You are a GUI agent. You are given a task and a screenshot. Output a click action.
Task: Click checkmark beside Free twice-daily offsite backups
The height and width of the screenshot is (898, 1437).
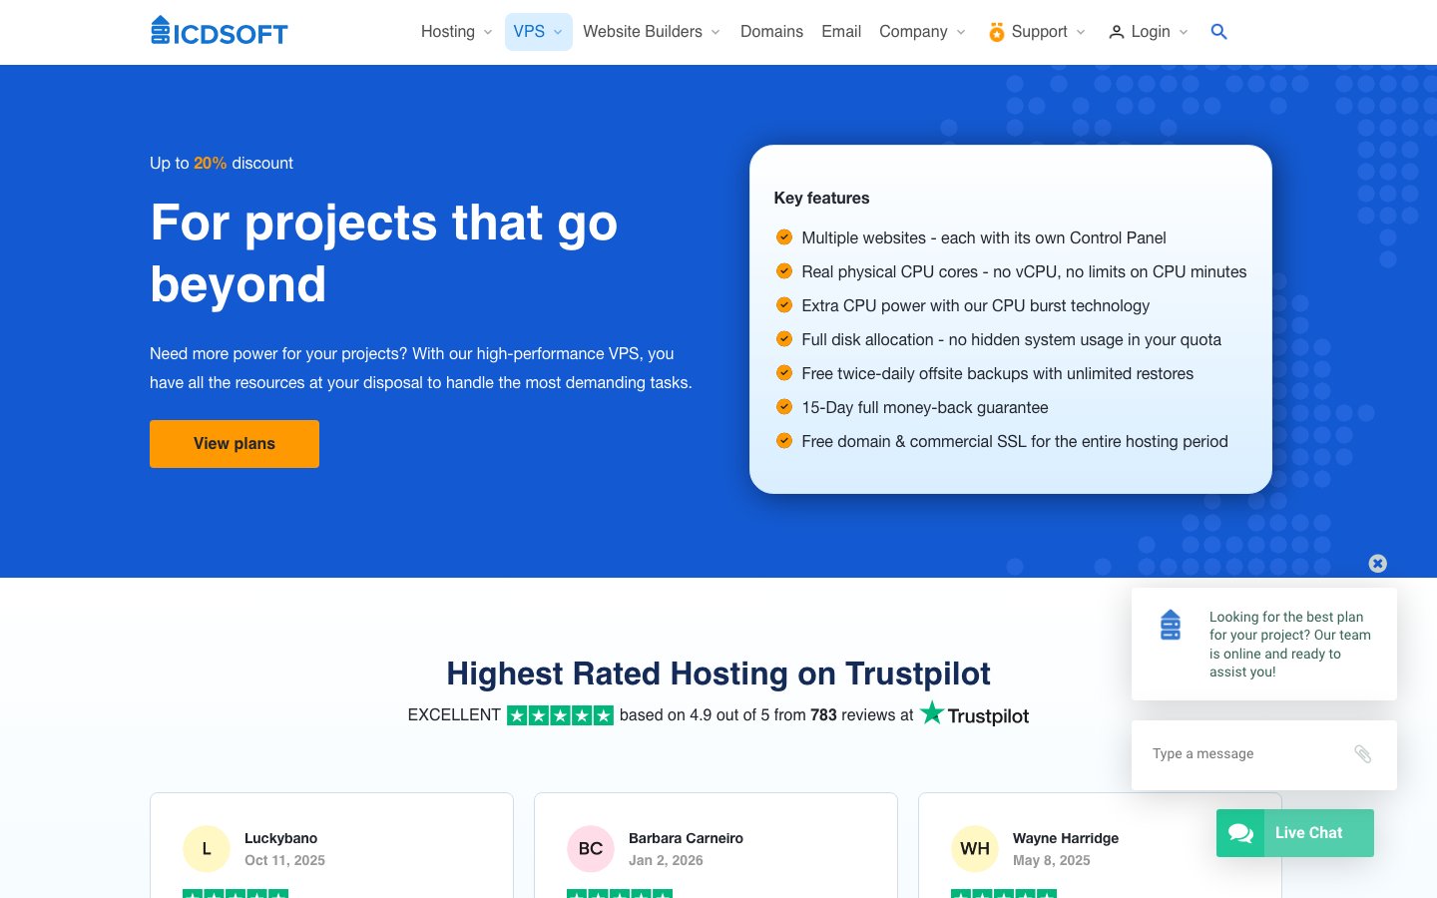pos(784,373)
